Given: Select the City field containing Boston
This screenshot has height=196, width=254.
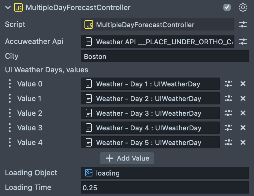Looking at the screenshot, I should 165,56.
